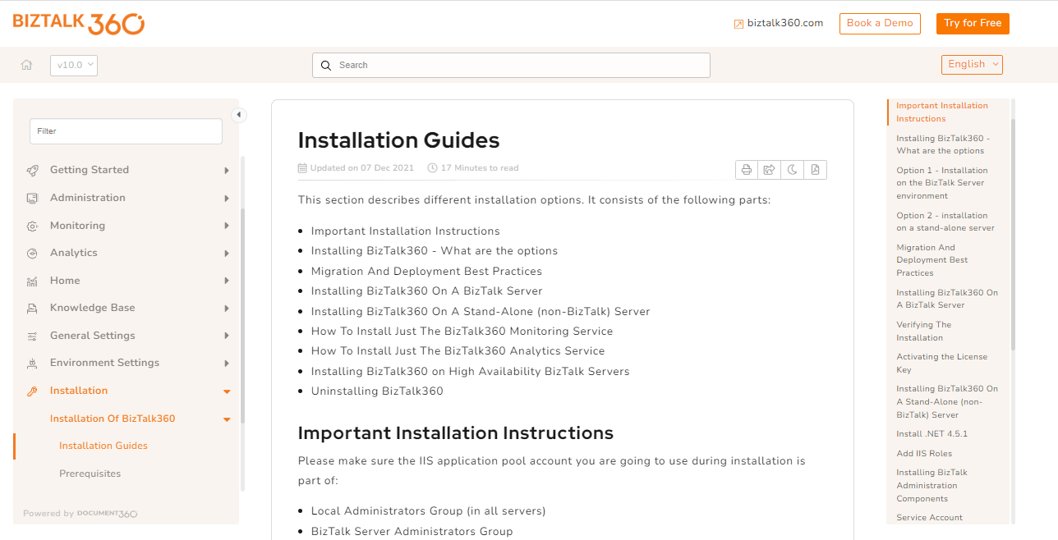Click the share article icon

pos(770,170)
